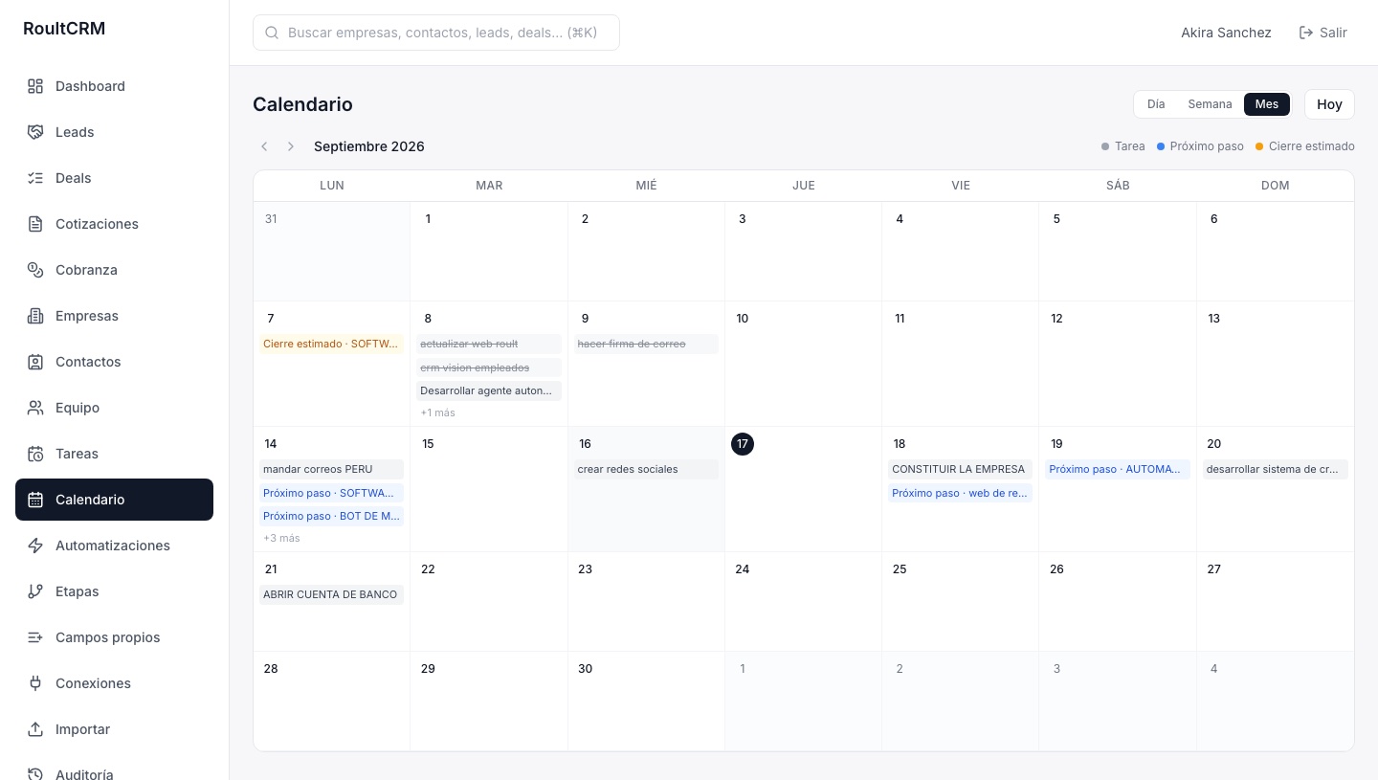Click the Etapas branch icon

pos(35,591)
